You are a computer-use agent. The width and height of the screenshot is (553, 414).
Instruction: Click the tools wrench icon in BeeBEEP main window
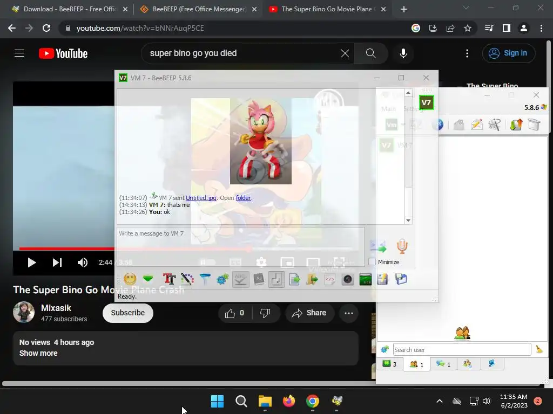point(495,125)
